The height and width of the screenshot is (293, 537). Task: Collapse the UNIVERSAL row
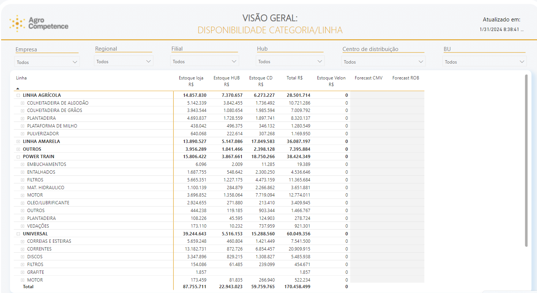(18, 234)
